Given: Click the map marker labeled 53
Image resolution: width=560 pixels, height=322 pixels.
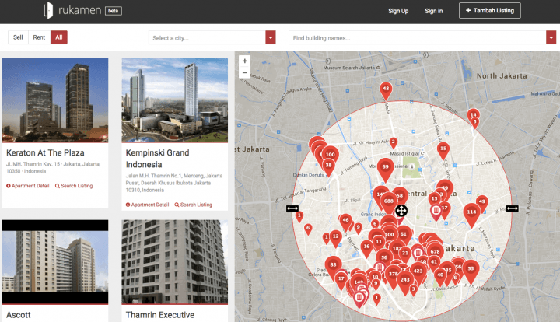Looking at the screenshot, I should tap(471, 270).
